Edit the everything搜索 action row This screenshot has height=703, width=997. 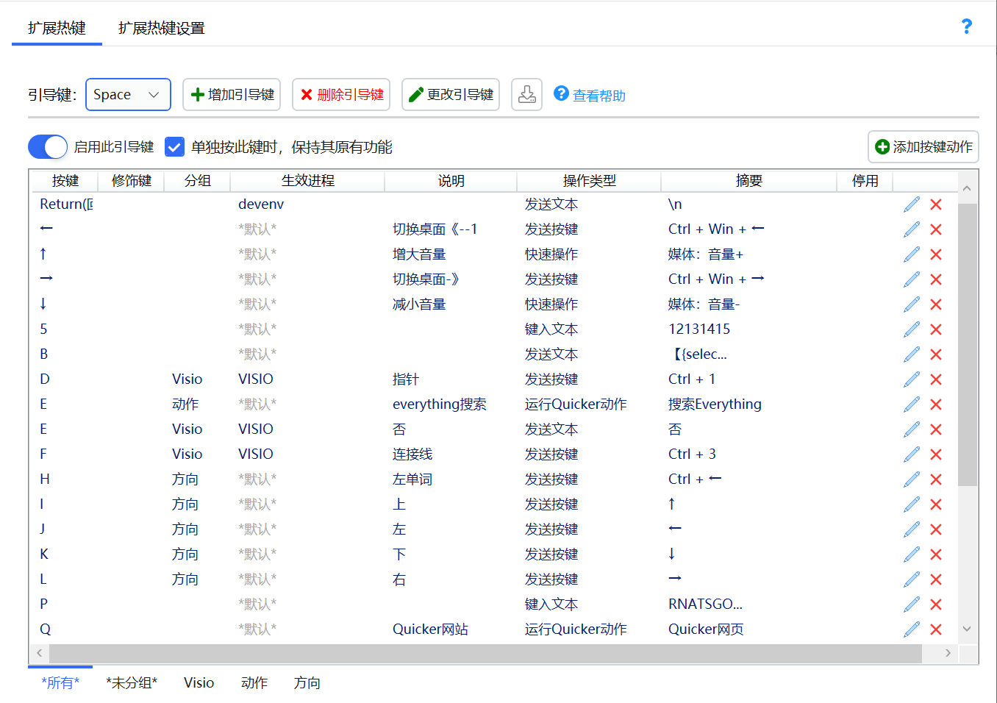click(912, 404)
